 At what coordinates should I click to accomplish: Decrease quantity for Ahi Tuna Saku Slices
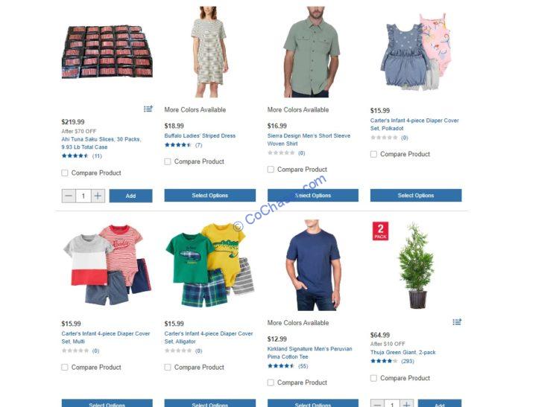[69, 196]
